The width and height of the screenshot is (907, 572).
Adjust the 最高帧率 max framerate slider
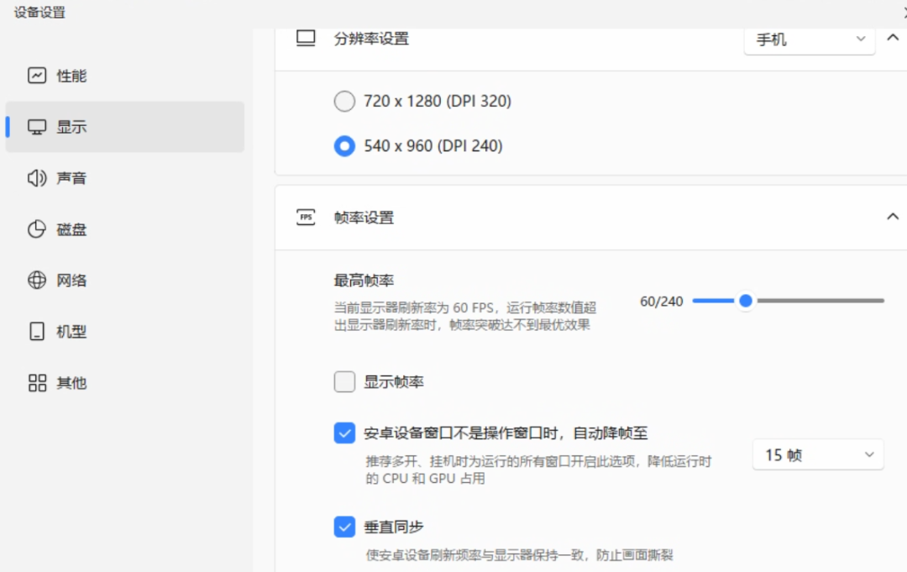click(x=746, y=300)
